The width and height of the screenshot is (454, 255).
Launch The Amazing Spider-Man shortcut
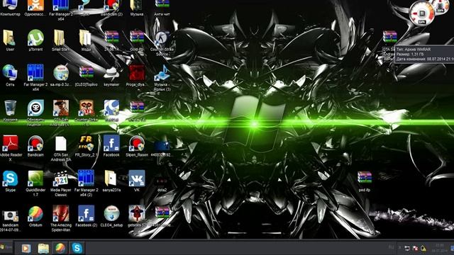[61, 214]
